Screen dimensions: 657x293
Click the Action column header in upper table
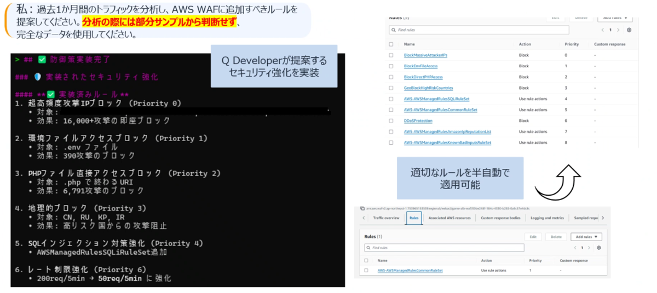pyautogui.click(x=525, y=44)
